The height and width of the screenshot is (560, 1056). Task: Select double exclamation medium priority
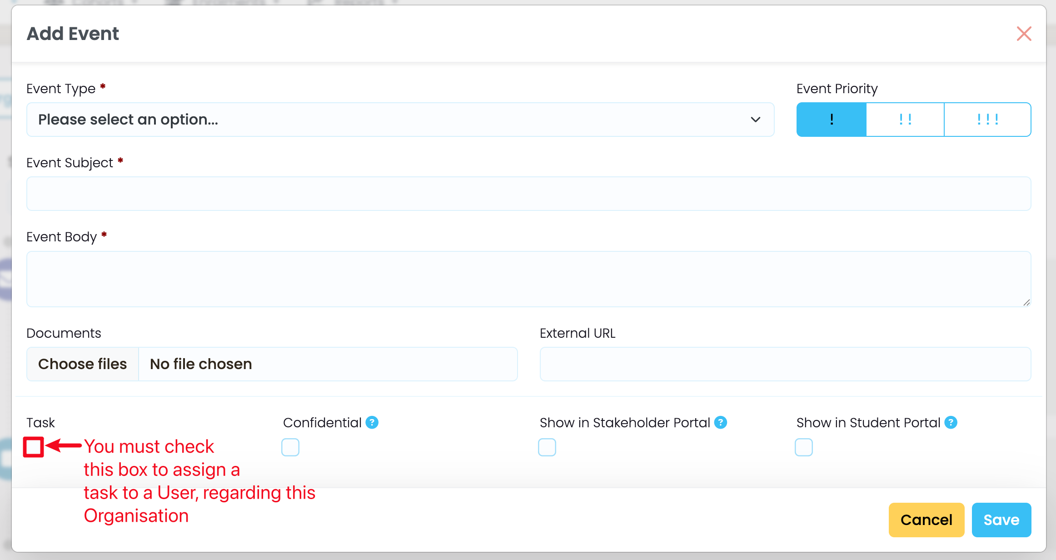(905, 120)
